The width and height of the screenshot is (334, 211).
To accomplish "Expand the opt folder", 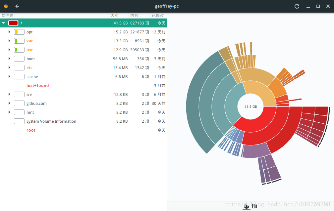I will [x=9, y=32].
